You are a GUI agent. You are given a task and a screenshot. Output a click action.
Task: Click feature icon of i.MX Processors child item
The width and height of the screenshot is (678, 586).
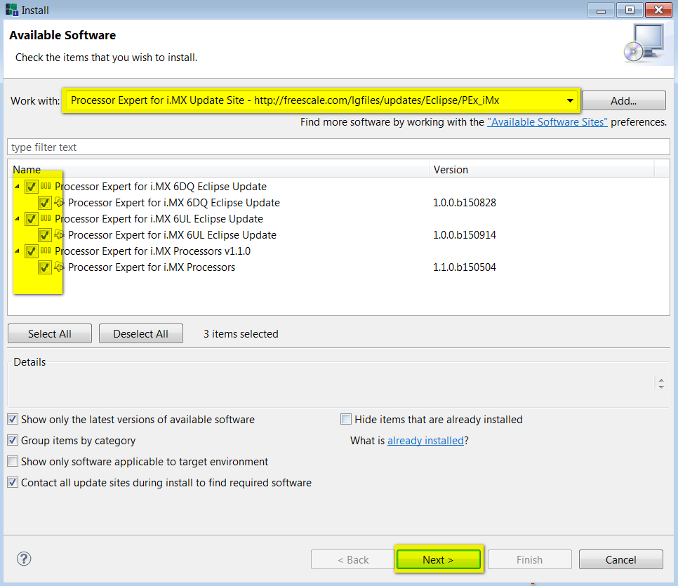pyautogui.click(x=59, y=267)
